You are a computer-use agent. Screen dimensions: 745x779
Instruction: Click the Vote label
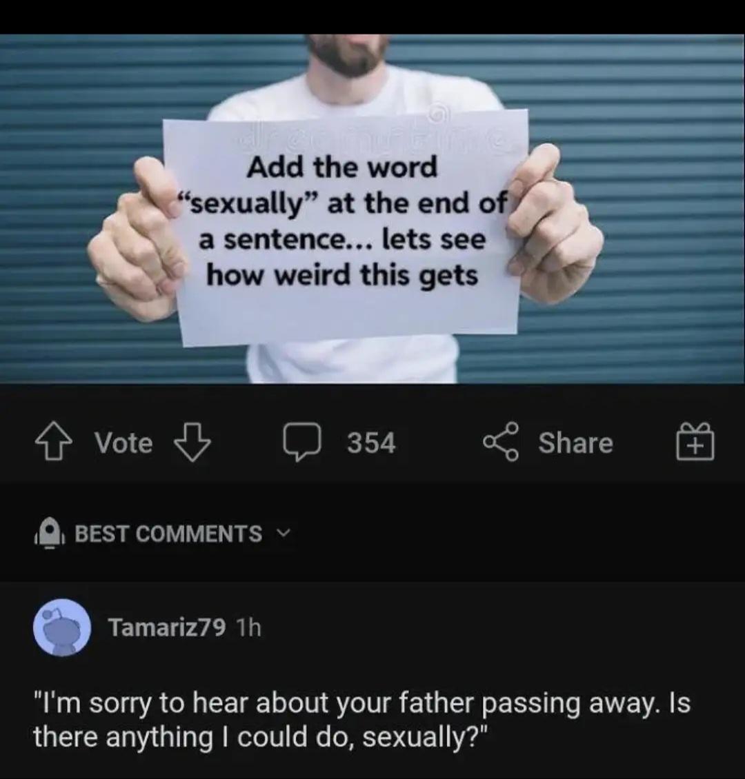123,442
